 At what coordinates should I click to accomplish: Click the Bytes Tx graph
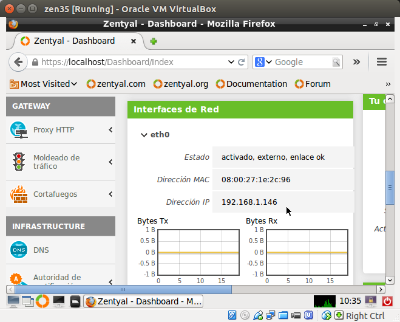pyautogui.click(x=198, y=252)
